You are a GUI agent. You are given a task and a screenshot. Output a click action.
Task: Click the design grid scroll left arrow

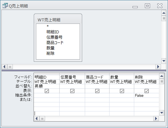pyautogui.click(x=36, y=118)
